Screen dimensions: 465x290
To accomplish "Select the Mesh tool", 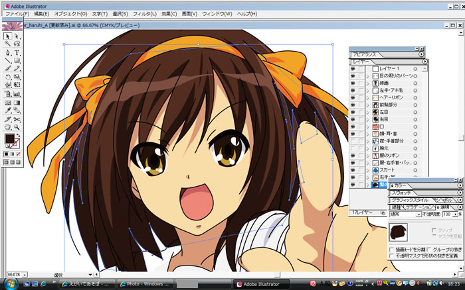I will coord(7,103).
